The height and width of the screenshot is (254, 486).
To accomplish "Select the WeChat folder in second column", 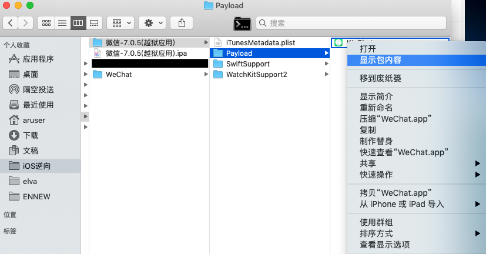I will [150, 75].
